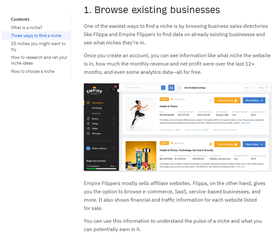This screenshot has height=239, width=280.
Task: Click the Wallet icon
Action: tap(88, 128)
